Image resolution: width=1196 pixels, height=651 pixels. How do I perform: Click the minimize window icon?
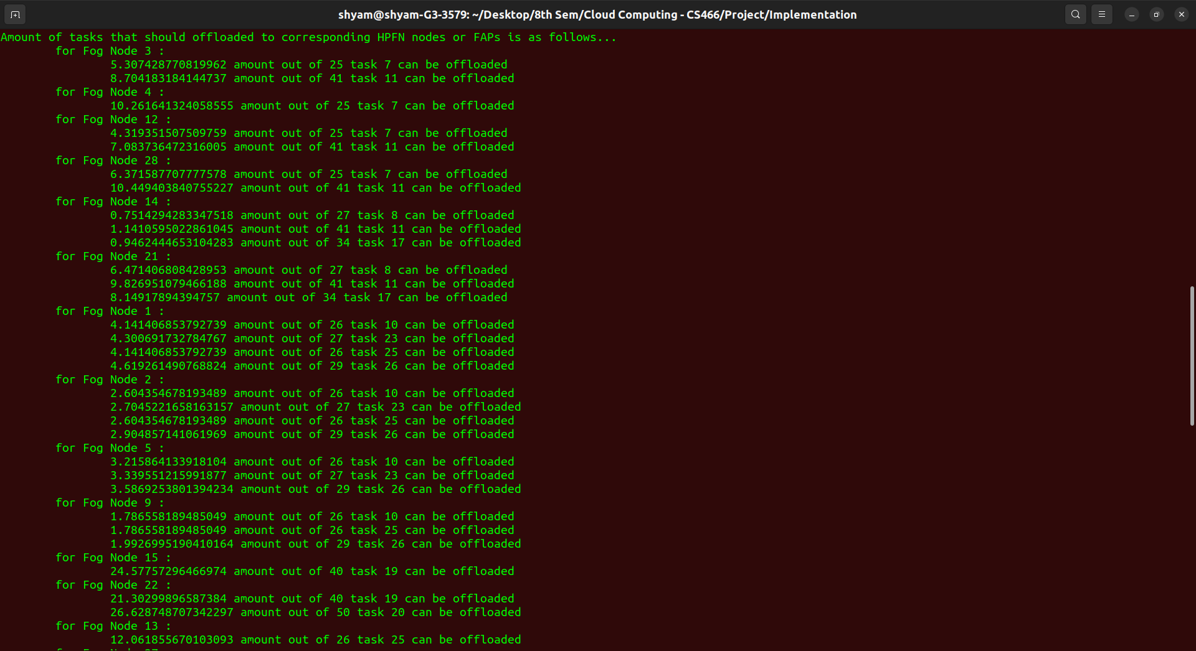pos(1132,14)
